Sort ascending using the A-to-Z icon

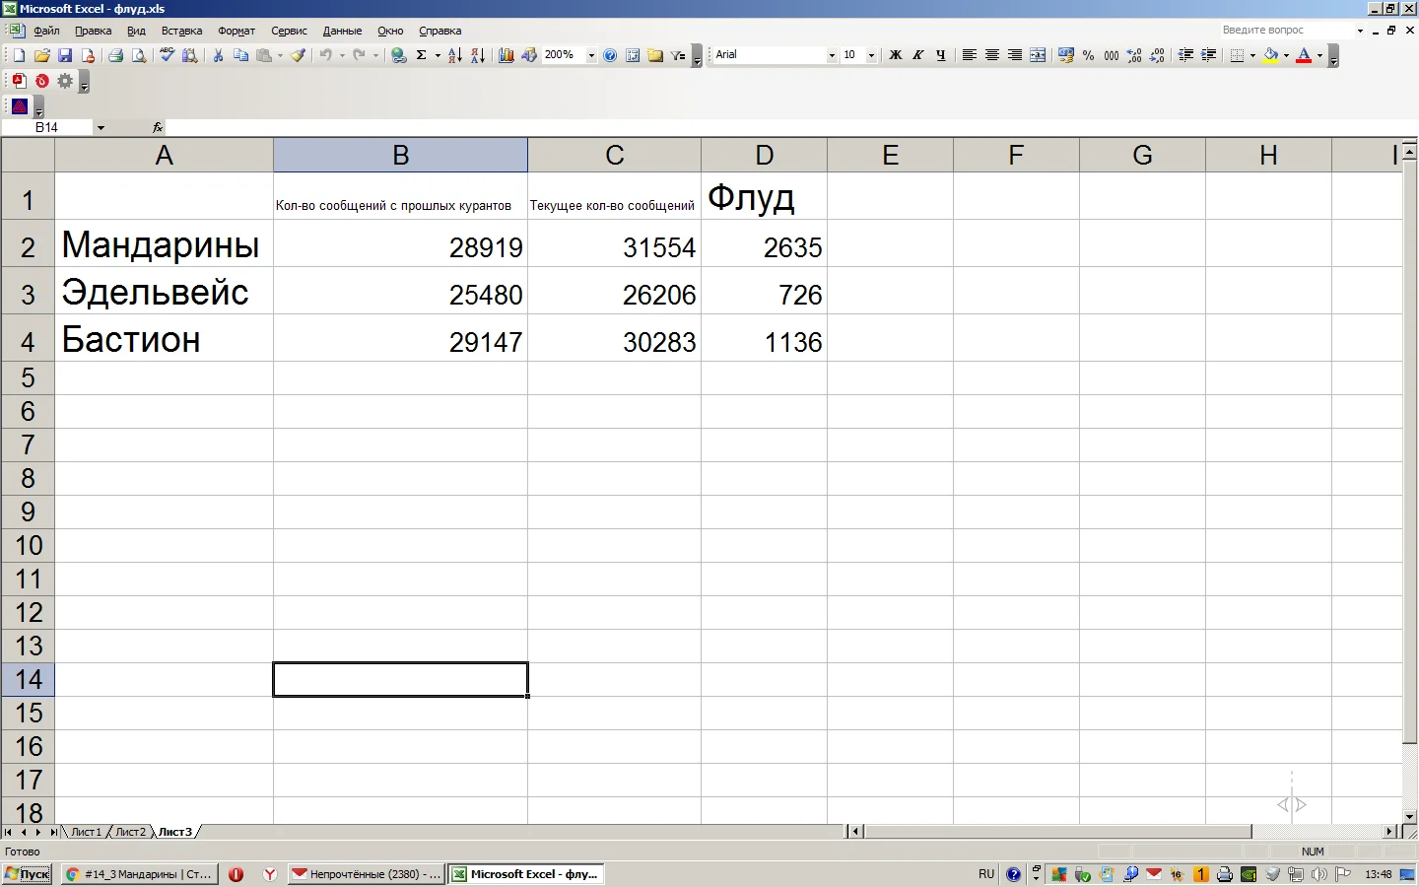[454, 55]
